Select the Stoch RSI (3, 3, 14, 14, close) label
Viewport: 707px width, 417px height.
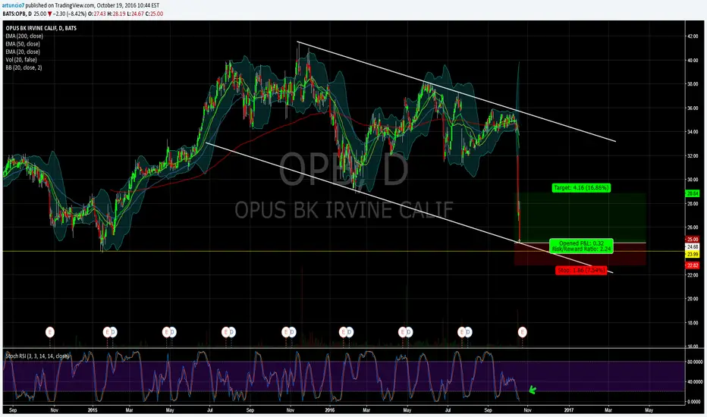[x=37, y=356]
